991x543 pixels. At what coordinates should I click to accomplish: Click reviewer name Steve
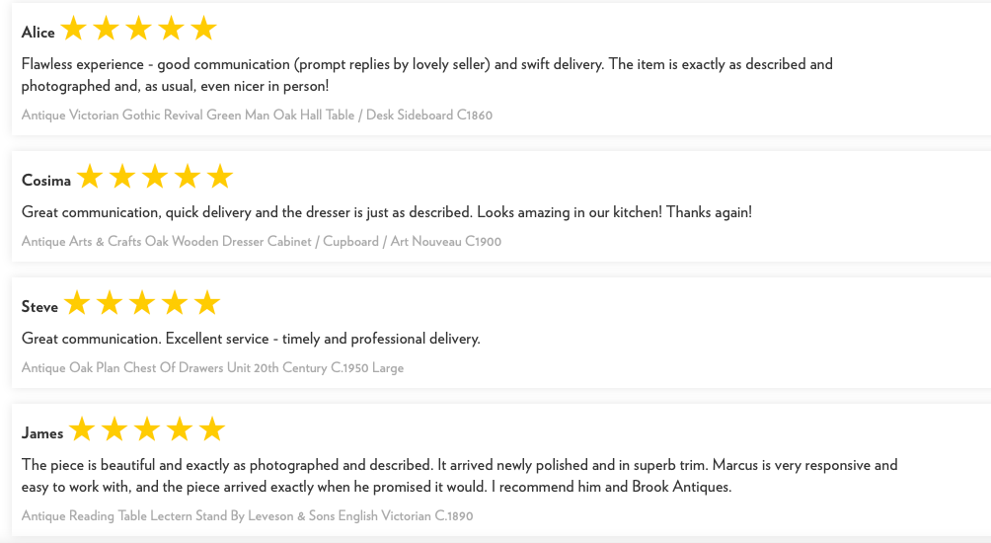(39, 307)
